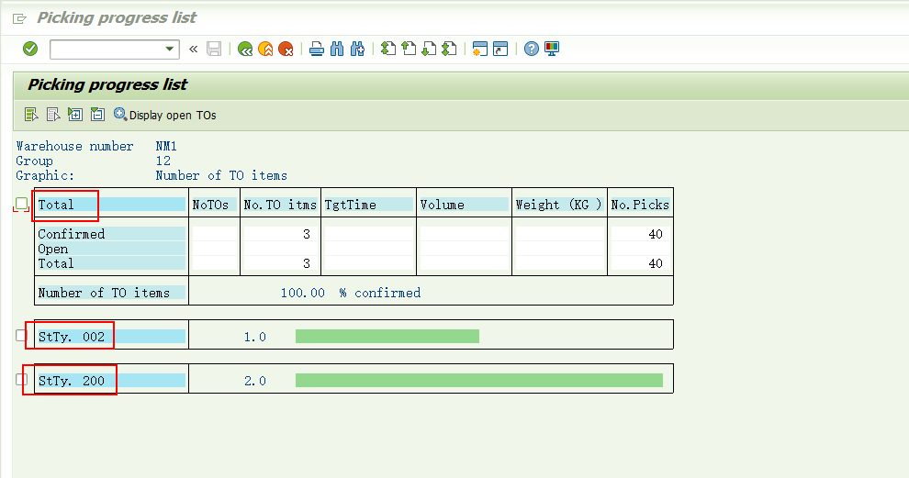Image resolution: width=909 pixels, height=478 pixels.
Task: Click the Weight (KG) column header
Action: point(559,205)
